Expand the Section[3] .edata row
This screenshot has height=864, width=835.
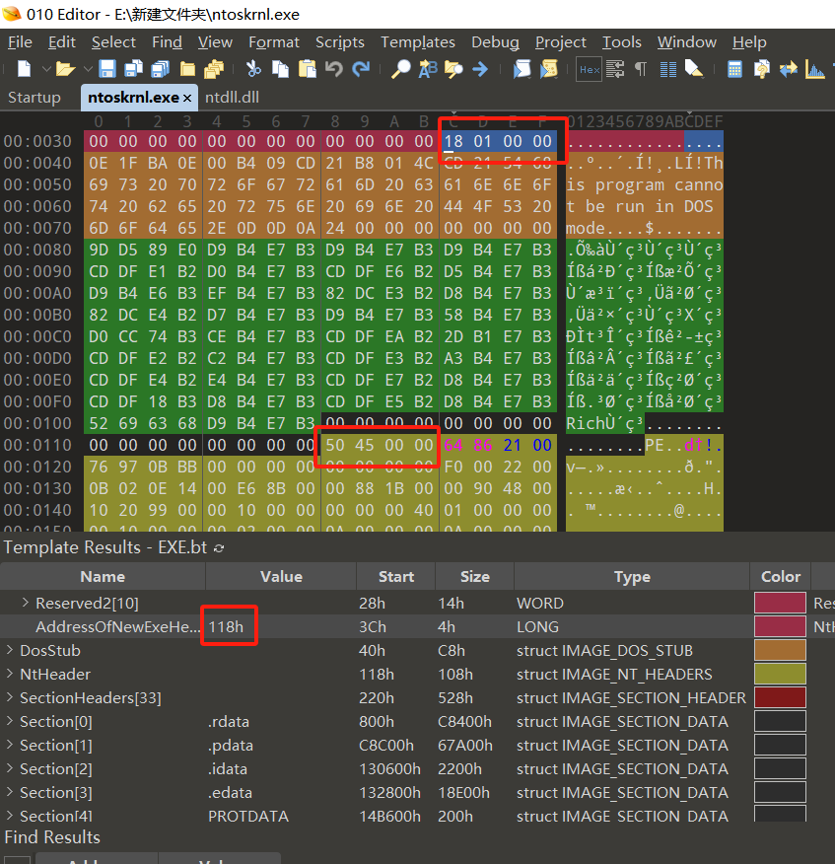pos(10,792)
